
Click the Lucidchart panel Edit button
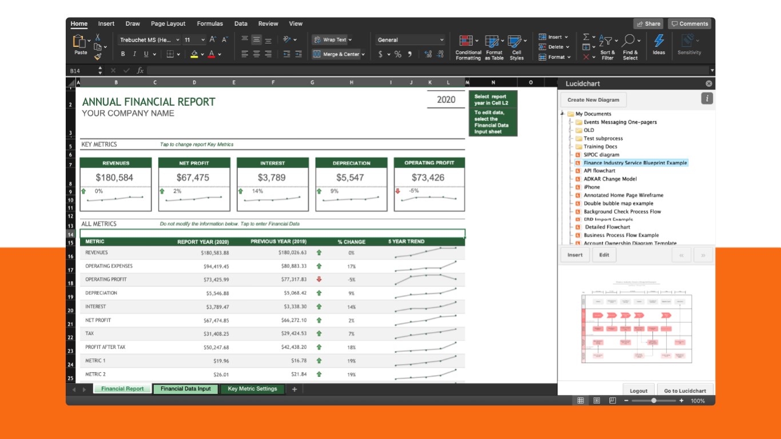[604, 255]
